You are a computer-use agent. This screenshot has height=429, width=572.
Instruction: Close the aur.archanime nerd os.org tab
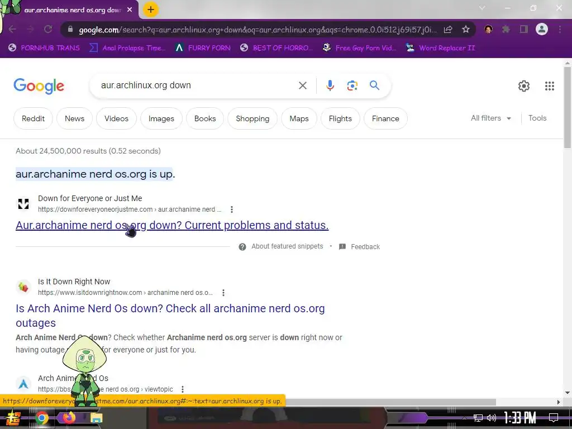pyautogui.click(x=130, y=10)
